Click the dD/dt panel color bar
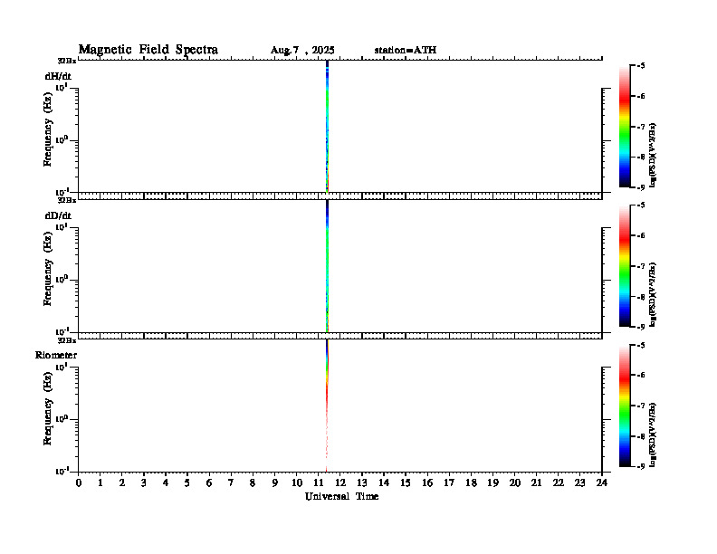 [625, 266]
